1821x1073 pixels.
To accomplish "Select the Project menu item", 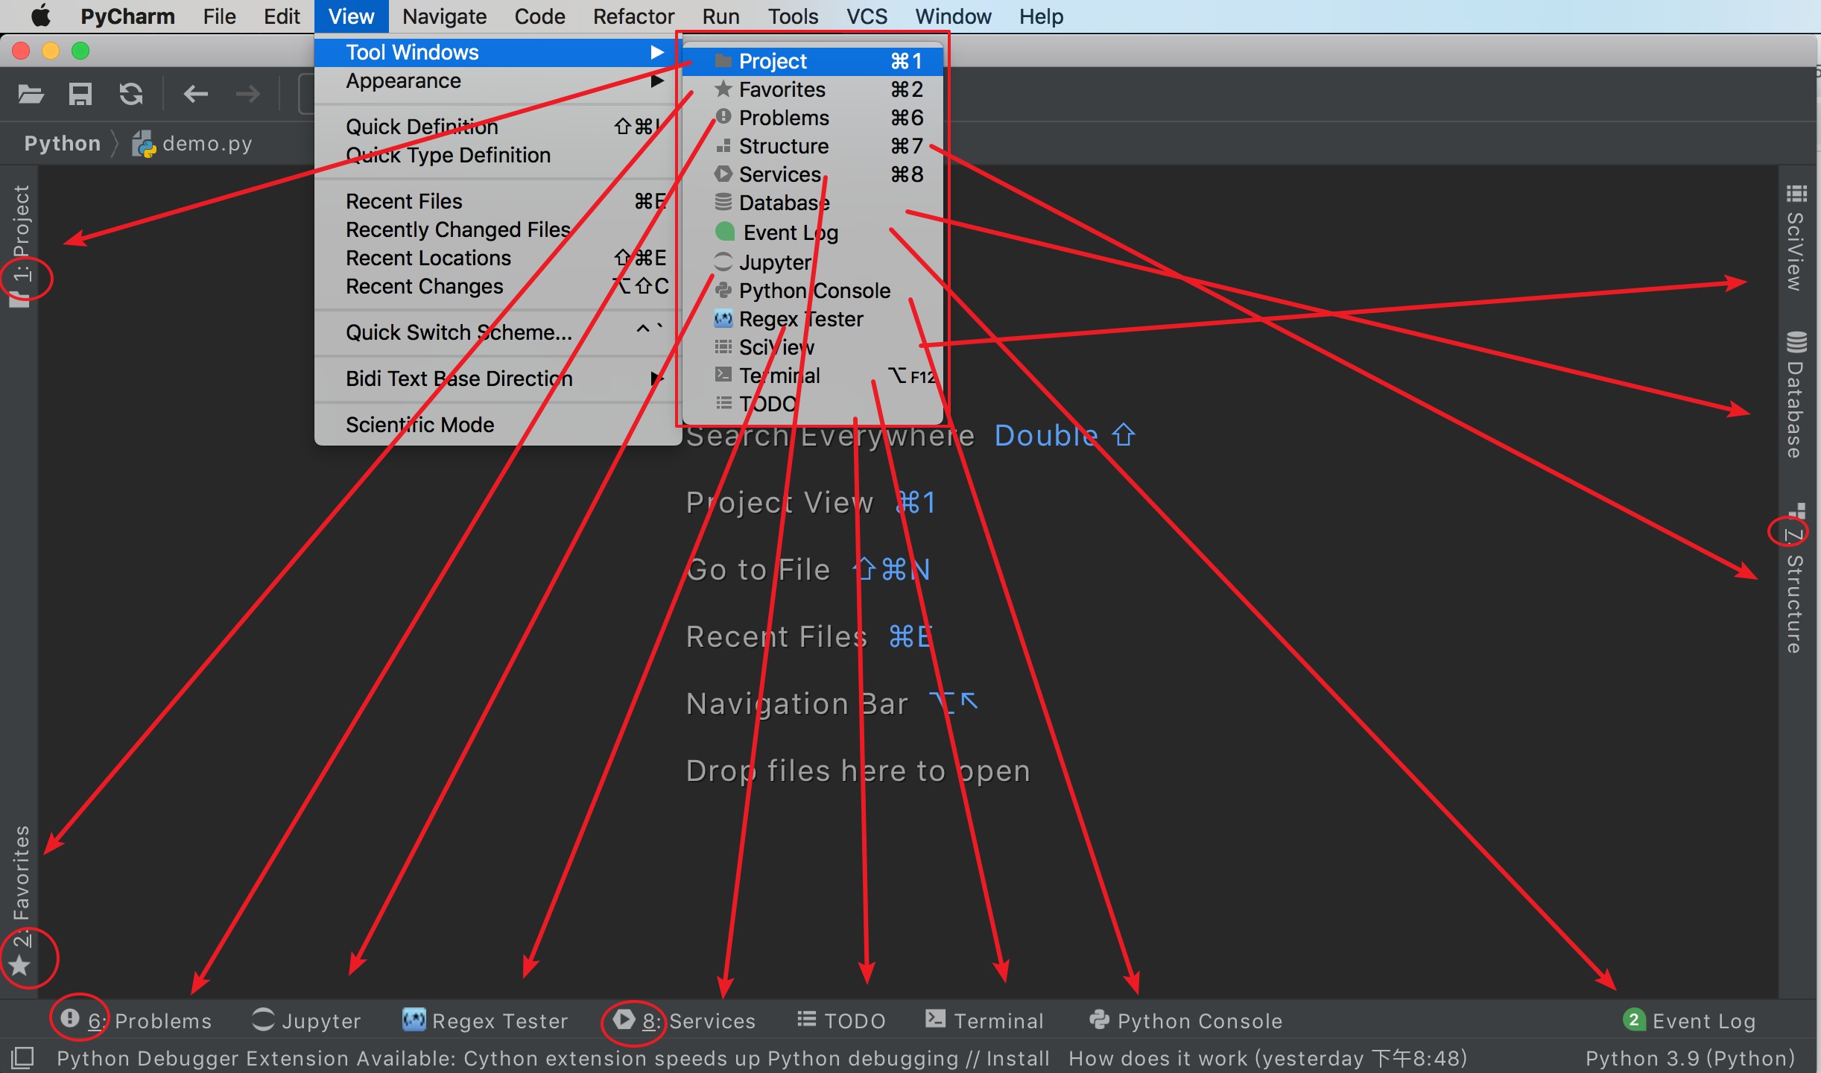I will (773, 60).
